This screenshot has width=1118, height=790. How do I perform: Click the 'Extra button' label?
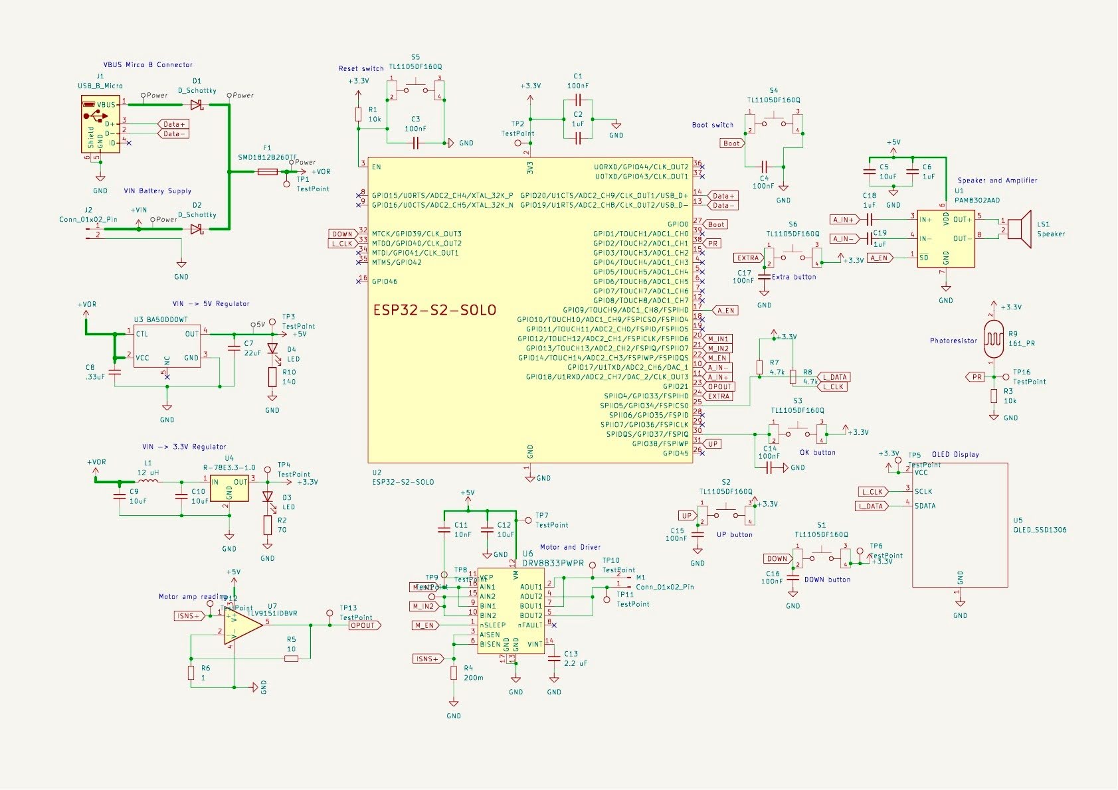tap(794, 277)
